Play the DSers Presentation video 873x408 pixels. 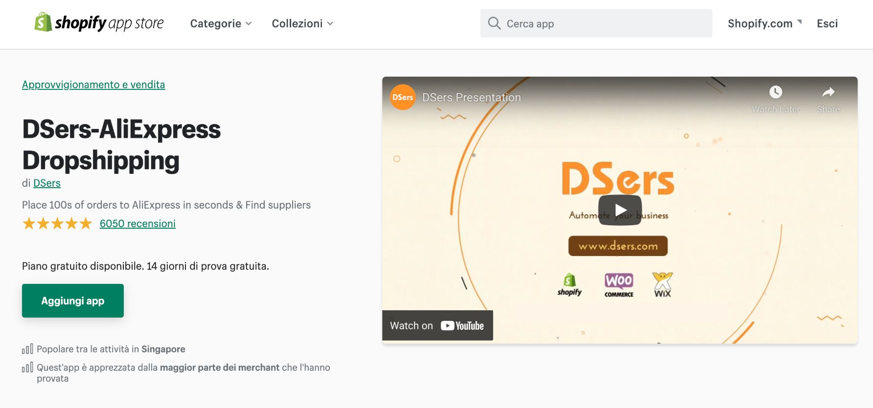(x=620, y=210)
